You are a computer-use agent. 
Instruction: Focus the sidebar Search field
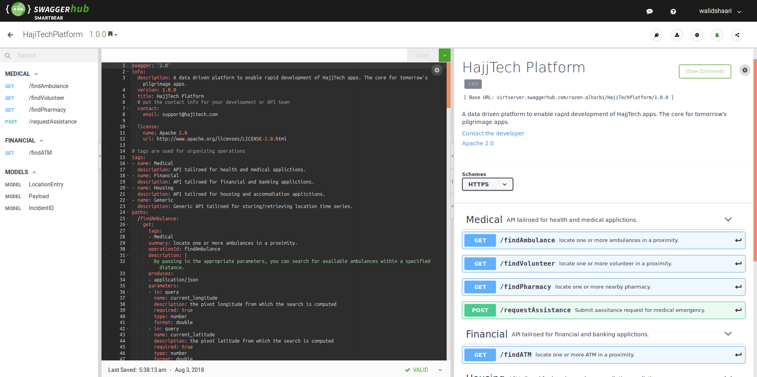(x=49, y=56)
